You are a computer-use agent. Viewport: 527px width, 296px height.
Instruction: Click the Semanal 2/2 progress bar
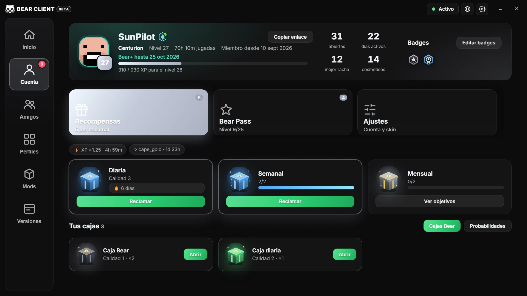coord(306,188)
